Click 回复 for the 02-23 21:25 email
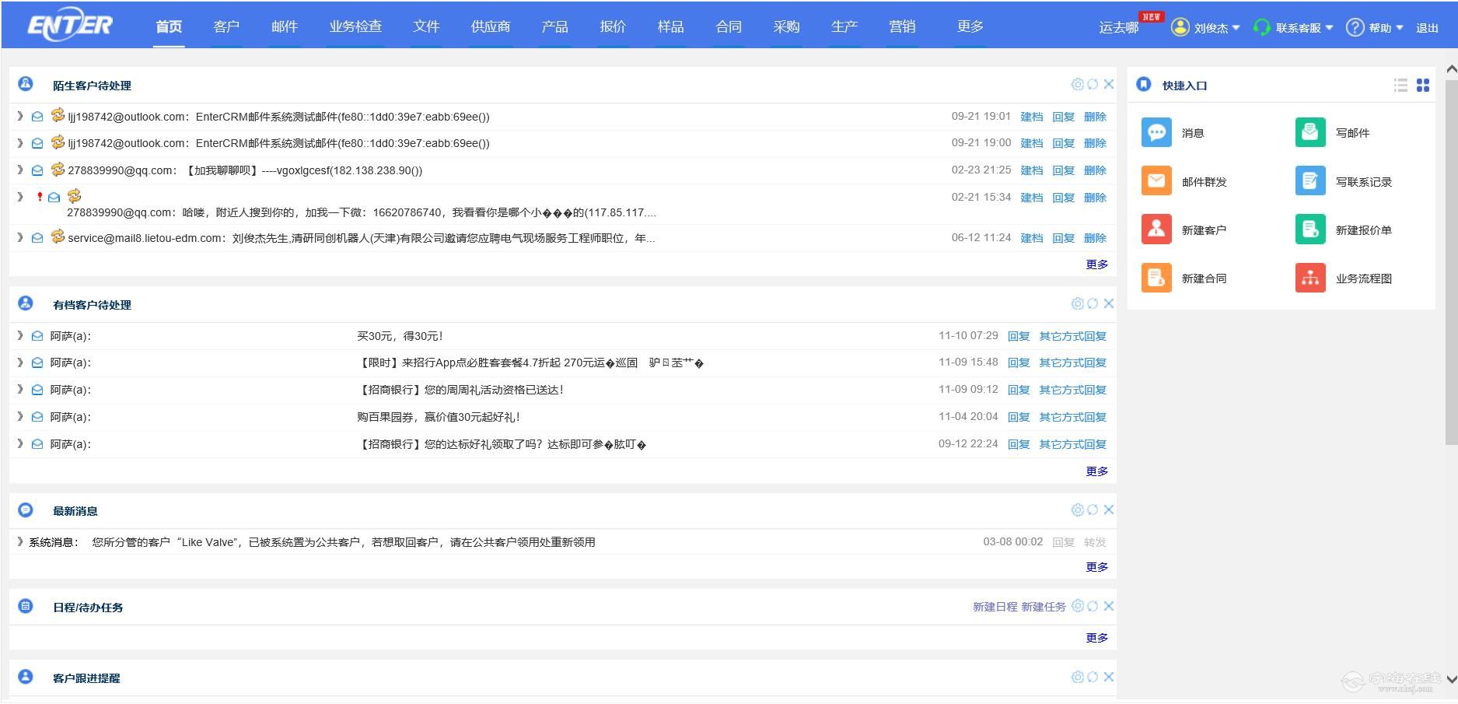 pyautogui.click(x=1063, y=170)
